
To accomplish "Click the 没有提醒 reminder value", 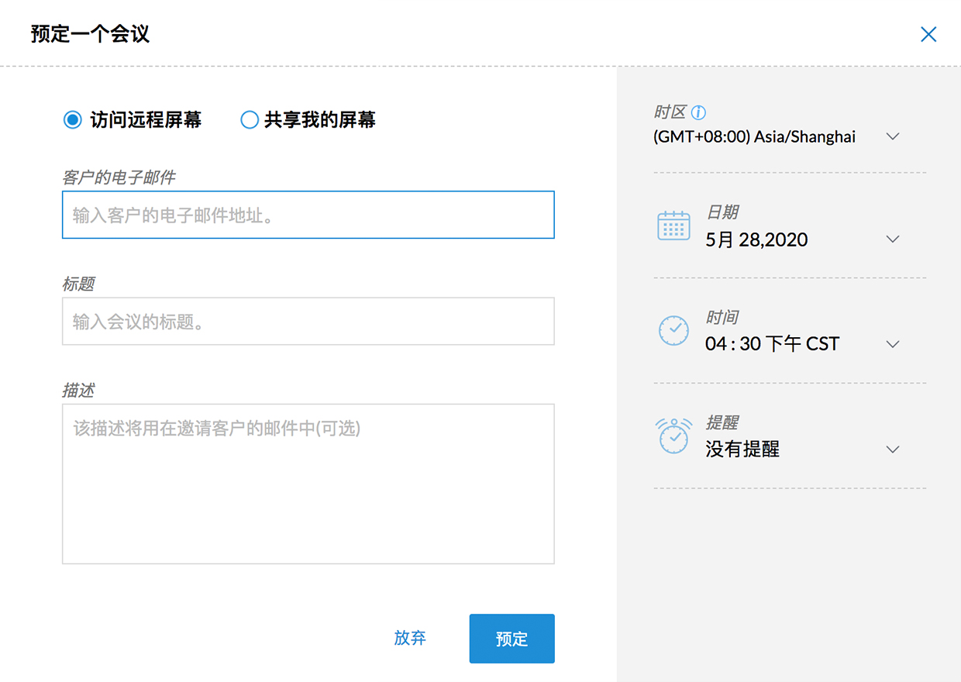I will (x=742, y=449).
